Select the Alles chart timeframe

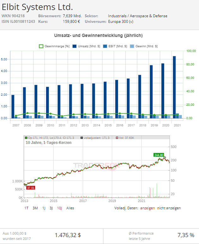point(70,208)
